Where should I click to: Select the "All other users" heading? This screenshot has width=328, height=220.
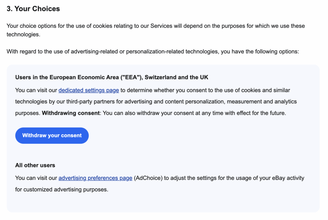click(x=35, y=165)
